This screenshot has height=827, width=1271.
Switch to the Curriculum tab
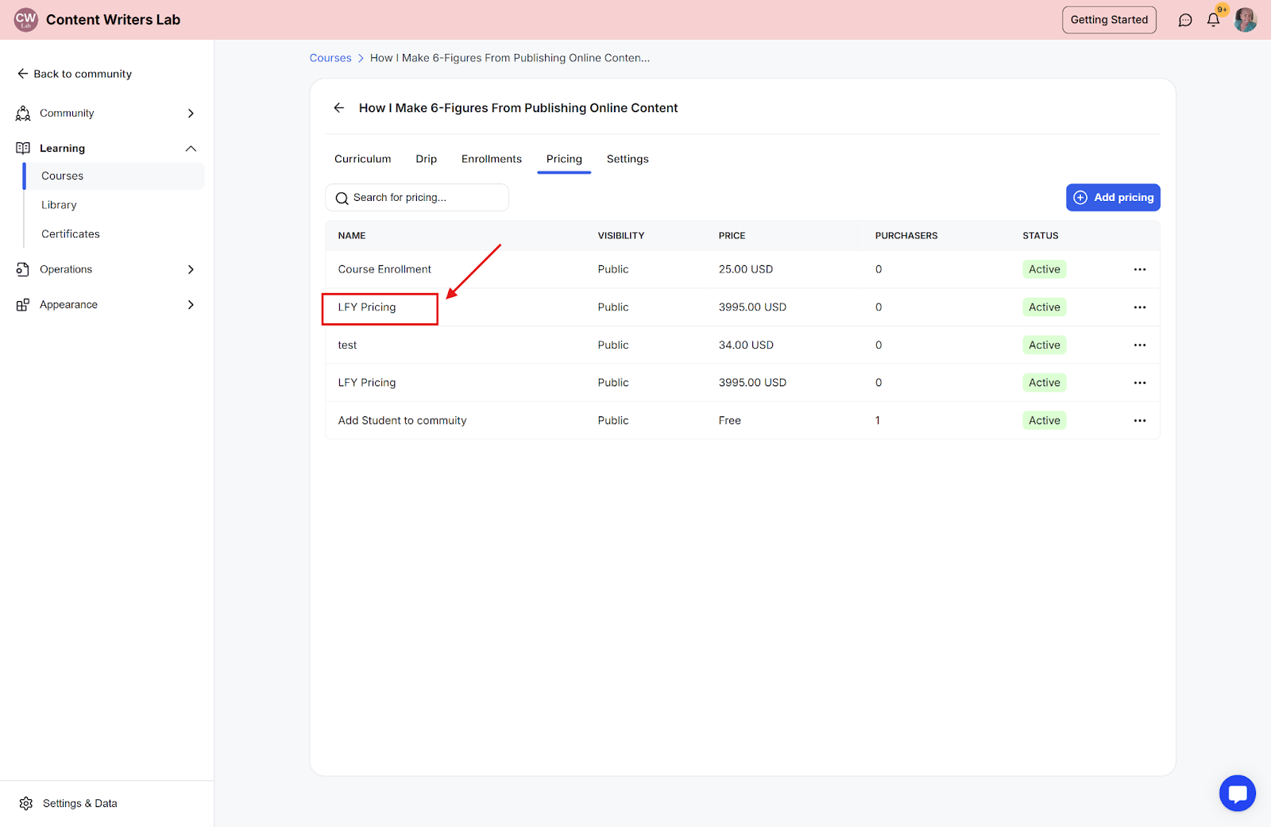coord(362,159)
